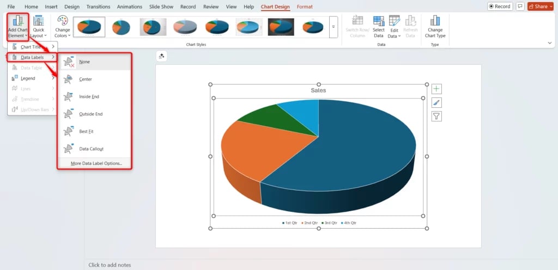Click the Share button
Screen dimensions: 558x270
(x=540, y=7)
